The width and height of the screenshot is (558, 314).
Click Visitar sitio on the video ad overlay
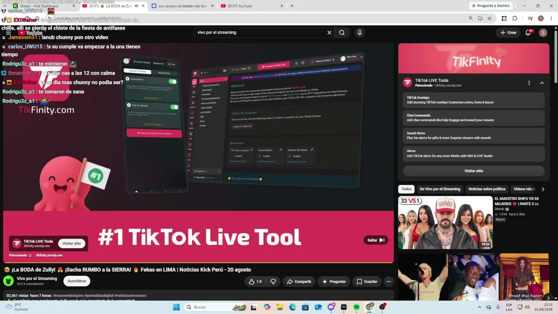[x=71, y=243]
